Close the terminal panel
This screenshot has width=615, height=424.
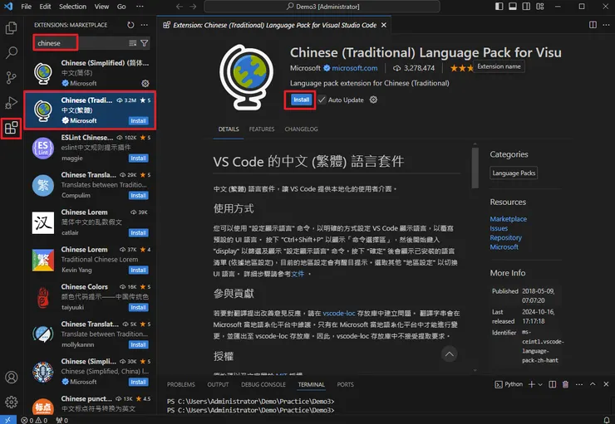point(606,384)
